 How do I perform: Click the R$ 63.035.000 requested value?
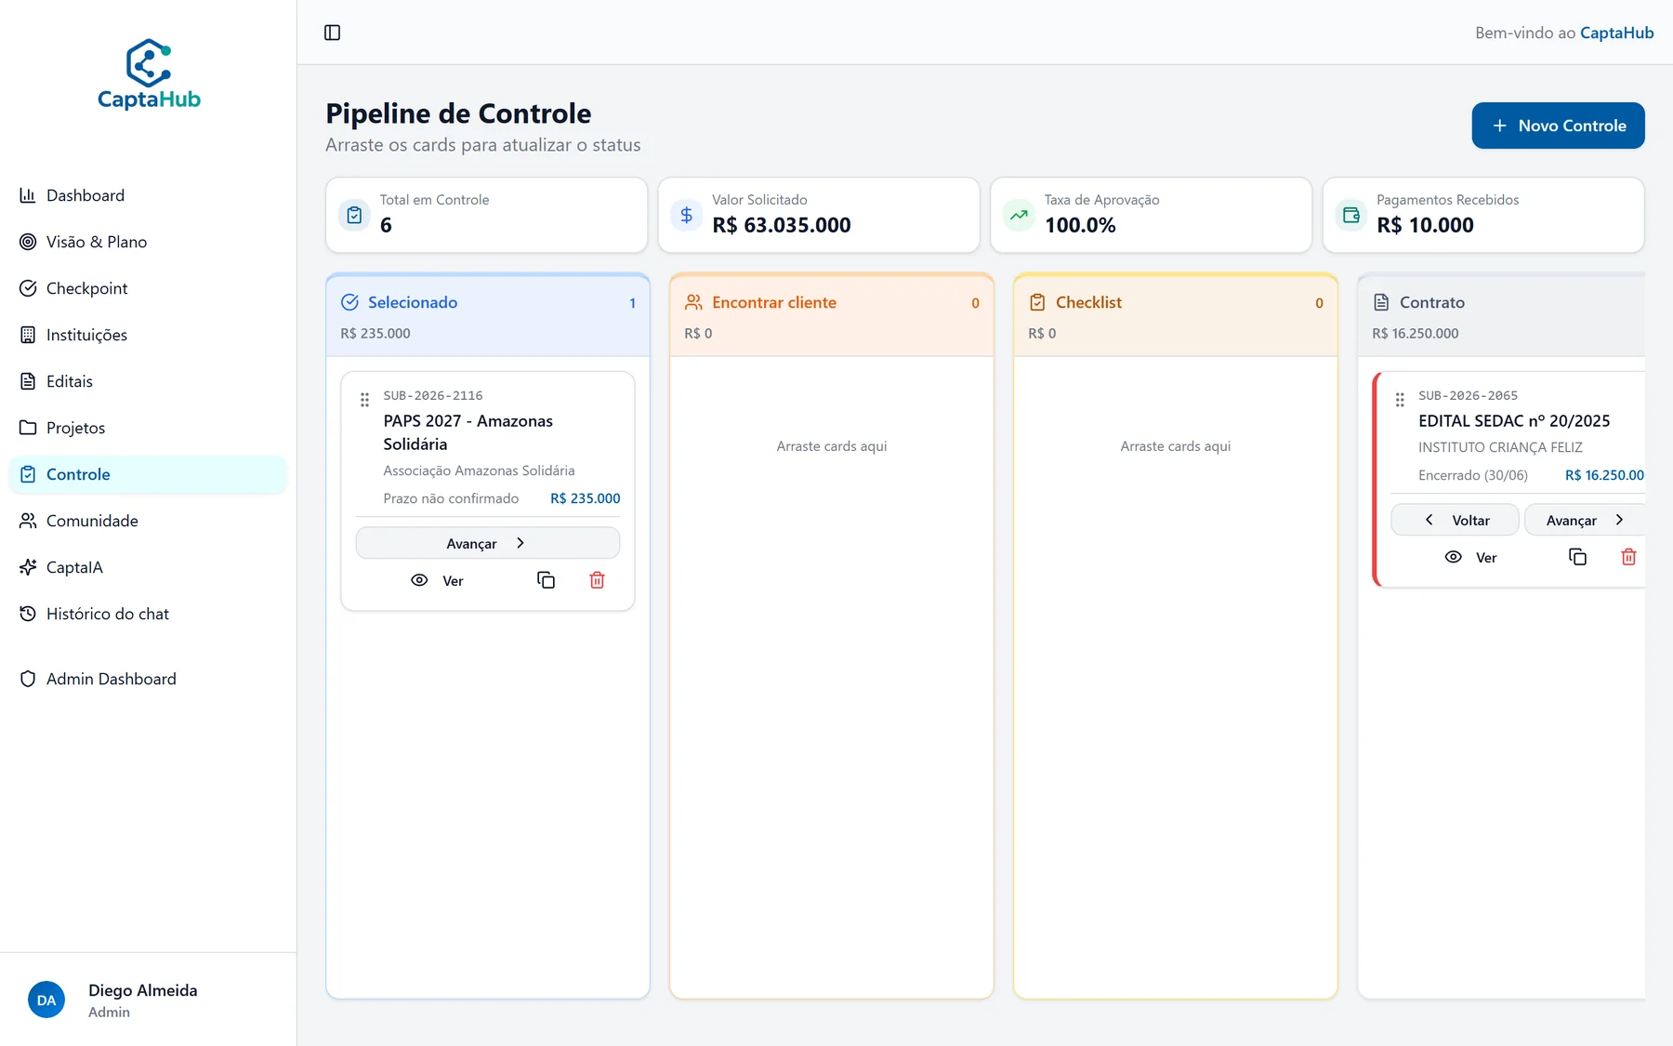point(782,225)
